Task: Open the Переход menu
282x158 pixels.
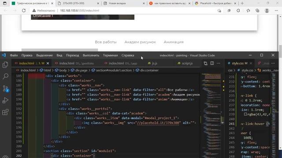Action: click(x=72, y=55)
